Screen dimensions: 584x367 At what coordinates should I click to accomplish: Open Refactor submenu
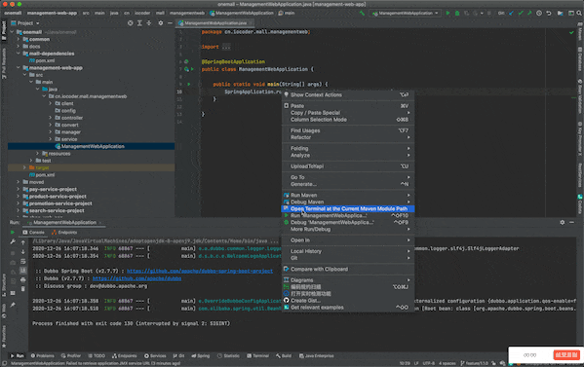coord(348,137)
